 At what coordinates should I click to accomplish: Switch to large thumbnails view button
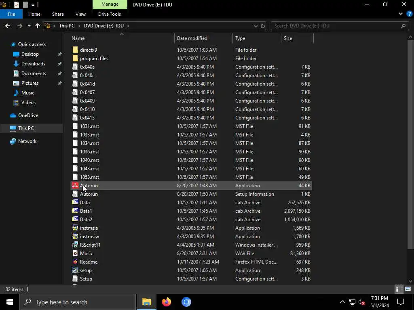(408, 289)
